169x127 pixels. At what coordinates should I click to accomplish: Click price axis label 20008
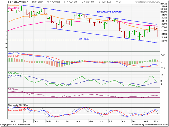click(x=164, y=12)
